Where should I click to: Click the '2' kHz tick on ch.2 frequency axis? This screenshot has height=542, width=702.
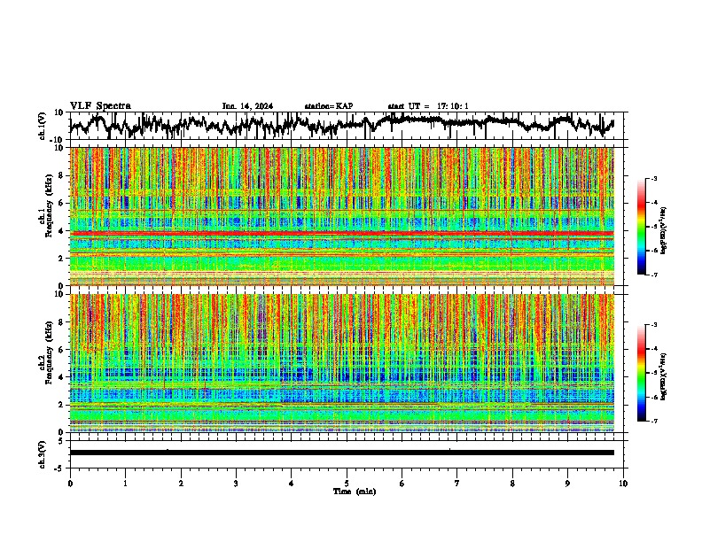click(61, 405)
